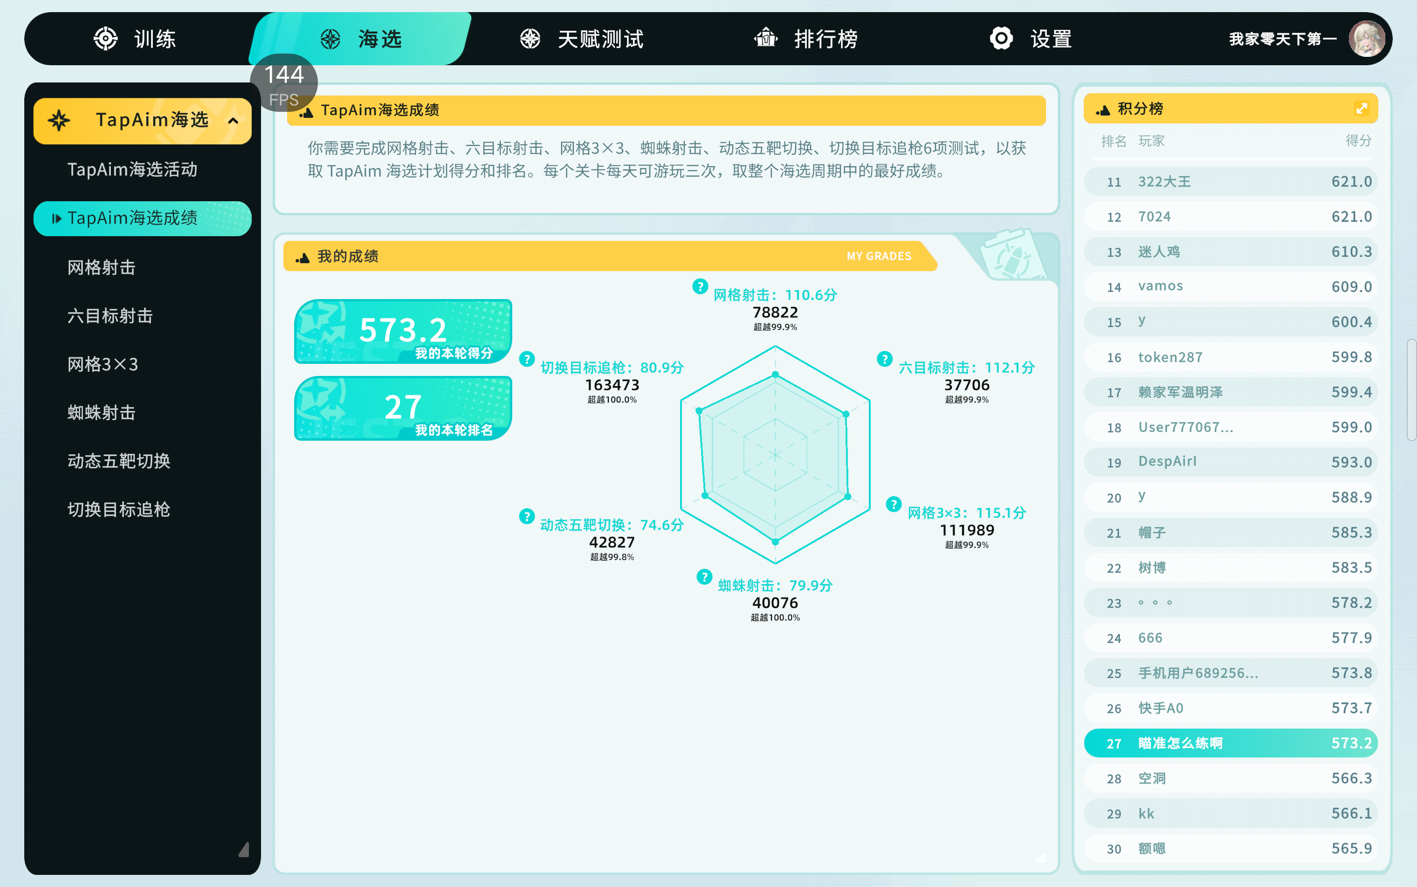
Task: Open 切换目标追枪 sidebar entry
Action: 118,509
